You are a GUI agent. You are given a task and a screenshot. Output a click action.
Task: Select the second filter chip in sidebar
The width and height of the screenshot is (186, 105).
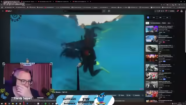pyautogui.click(x=155, y=23)
